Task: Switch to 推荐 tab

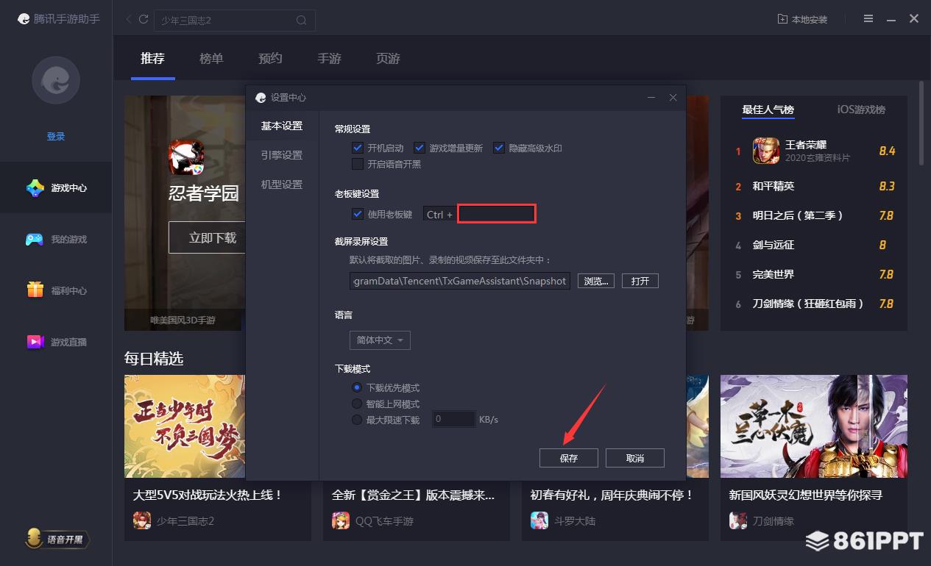Action: click(152, 58)
